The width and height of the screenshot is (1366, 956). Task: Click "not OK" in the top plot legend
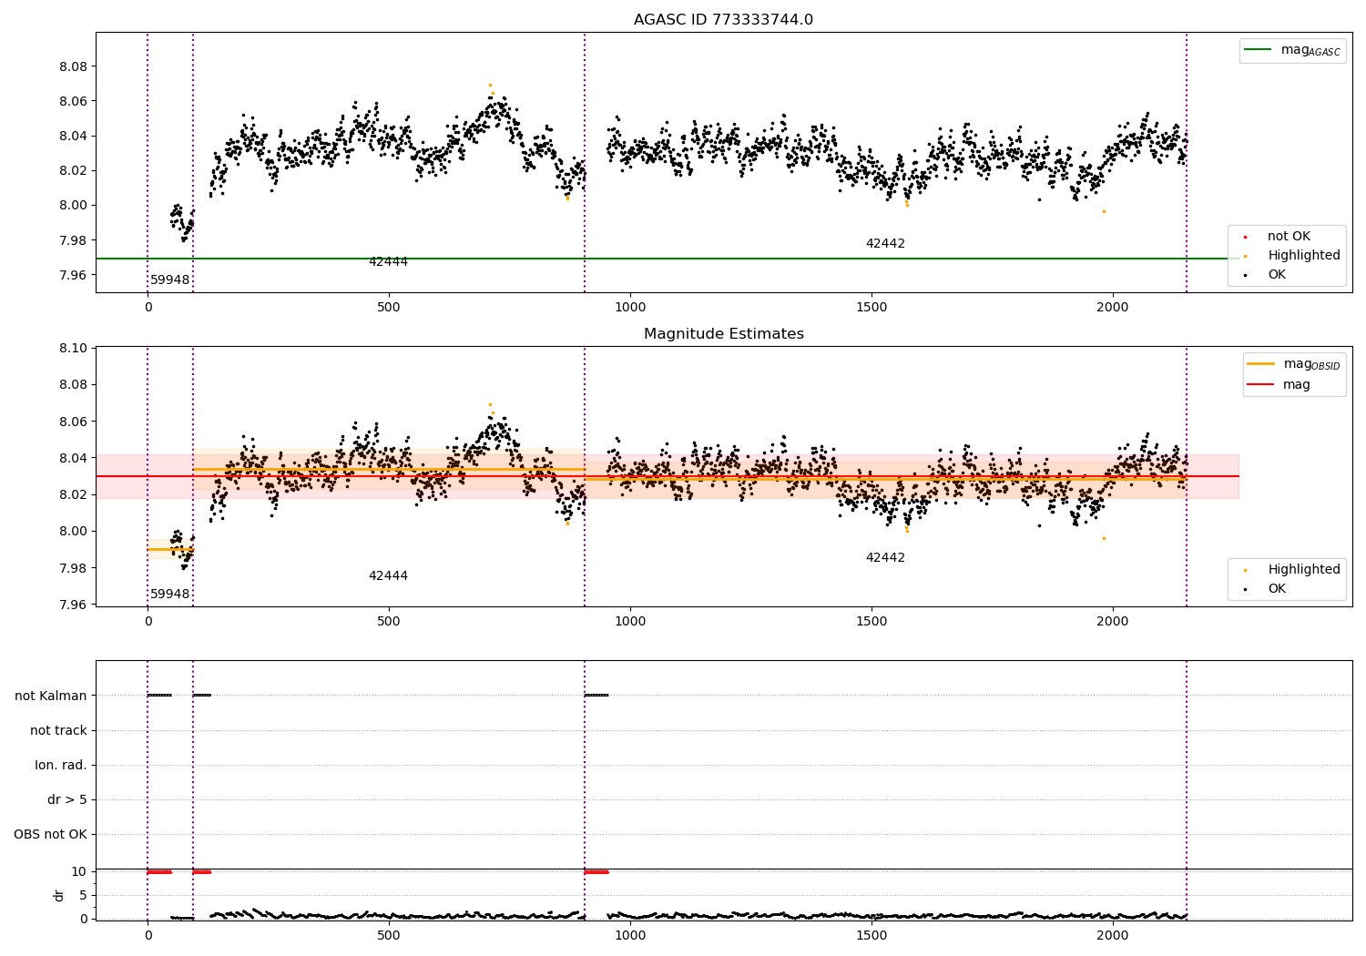pos(1288,237)
